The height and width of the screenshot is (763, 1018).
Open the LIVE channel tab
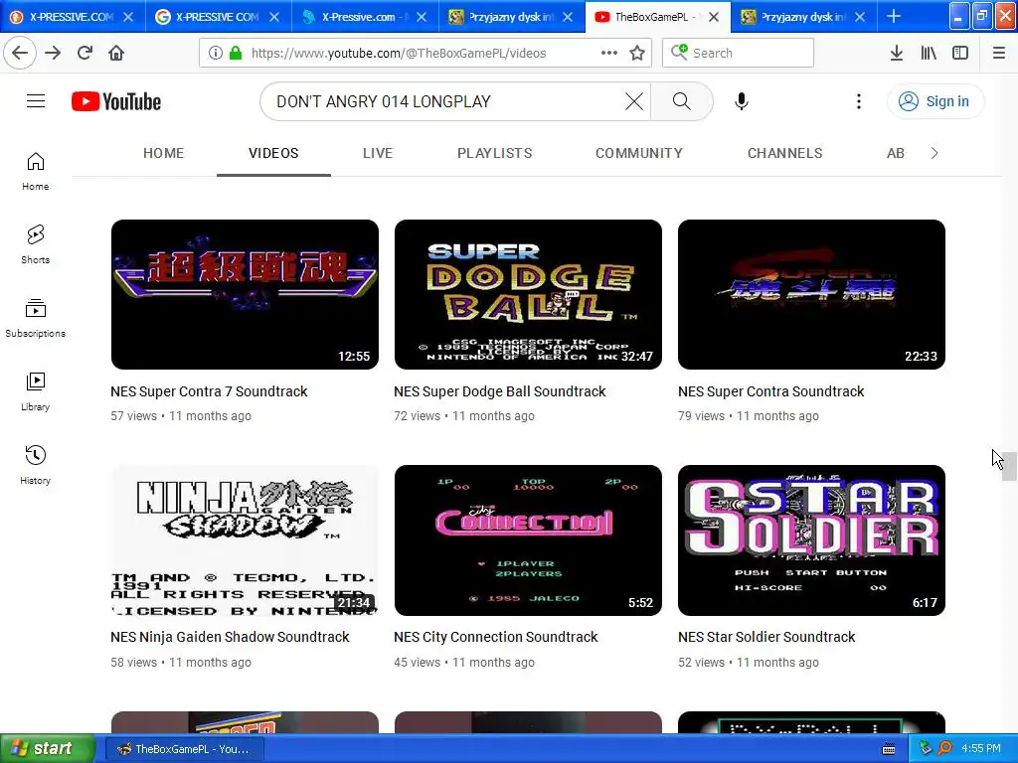pos(378,153)
